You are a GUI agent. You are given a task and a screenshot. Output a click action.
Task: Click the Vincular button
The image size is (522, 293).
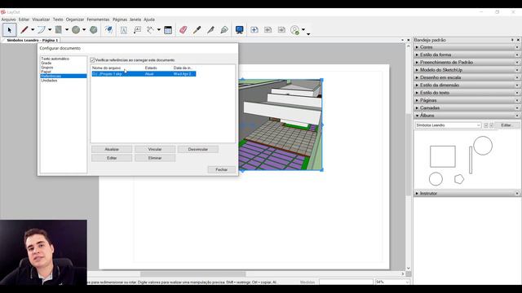click(155, 150)
